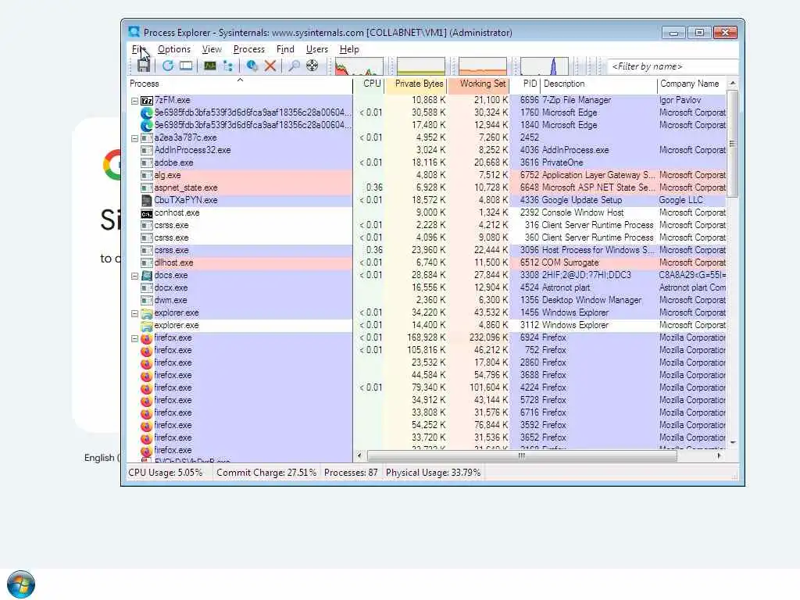Toggle the lower pane view icon

(186, 66)
